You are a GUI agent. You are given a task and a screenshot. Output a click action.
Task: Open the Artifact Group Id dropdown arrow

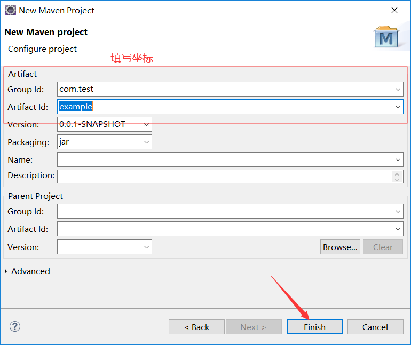[398, 89]
